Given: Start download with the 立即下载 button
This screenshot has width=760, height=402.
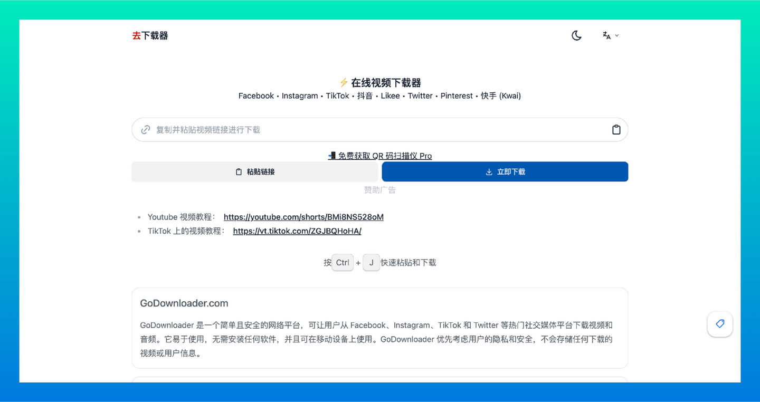Looking at the screenshot, I should click(505, 171).
